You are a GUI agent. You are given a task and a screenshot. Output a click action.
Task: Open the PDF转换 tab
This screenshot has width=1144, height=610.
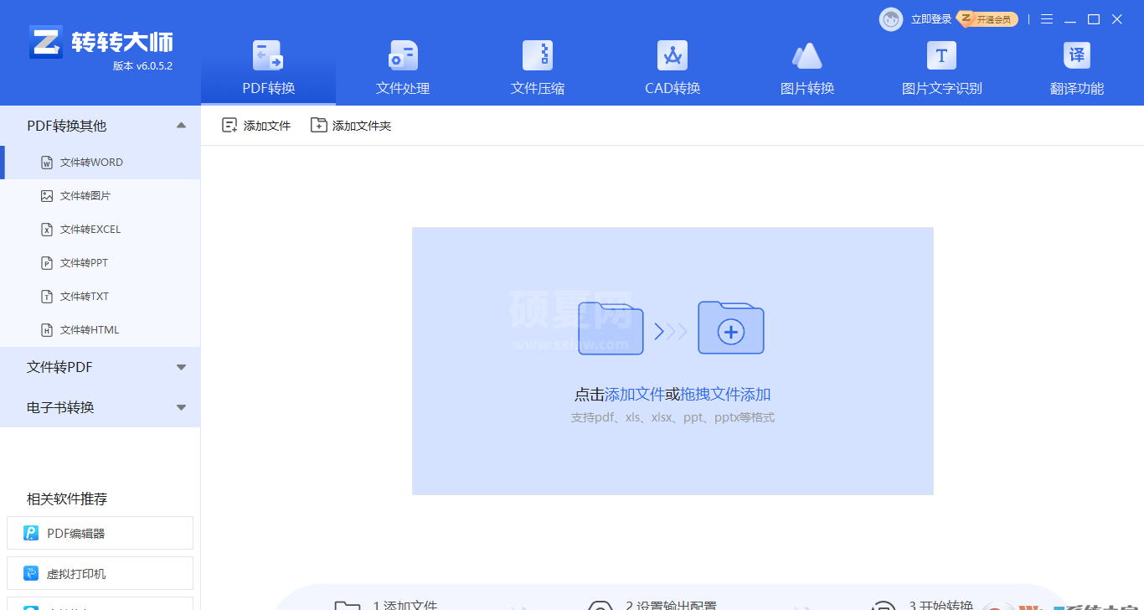pos(269,69)
